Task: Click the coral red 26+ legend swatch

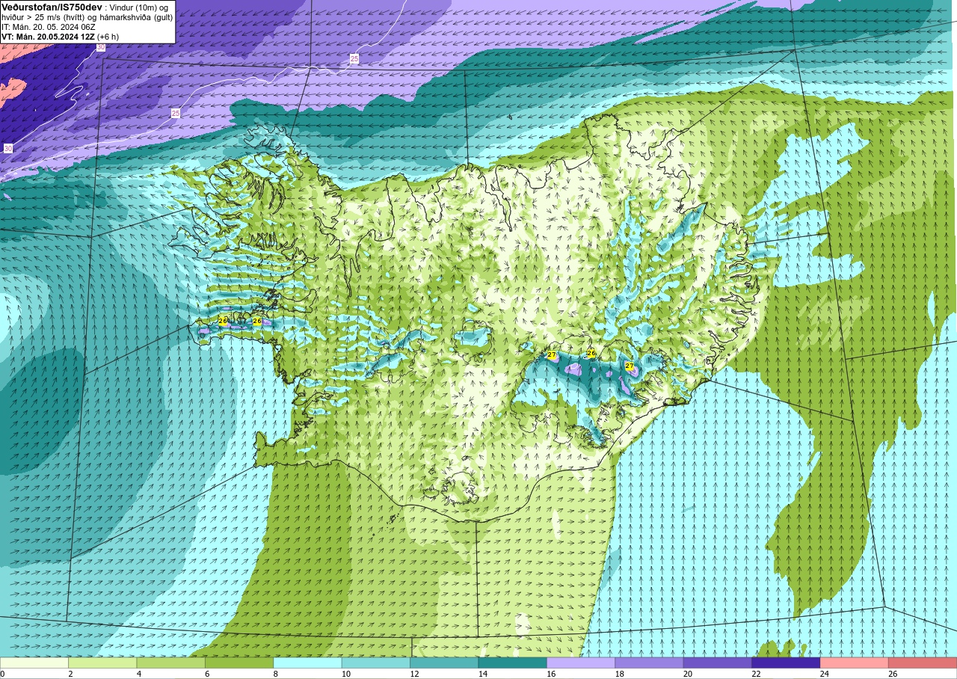Action: [923, 663]
